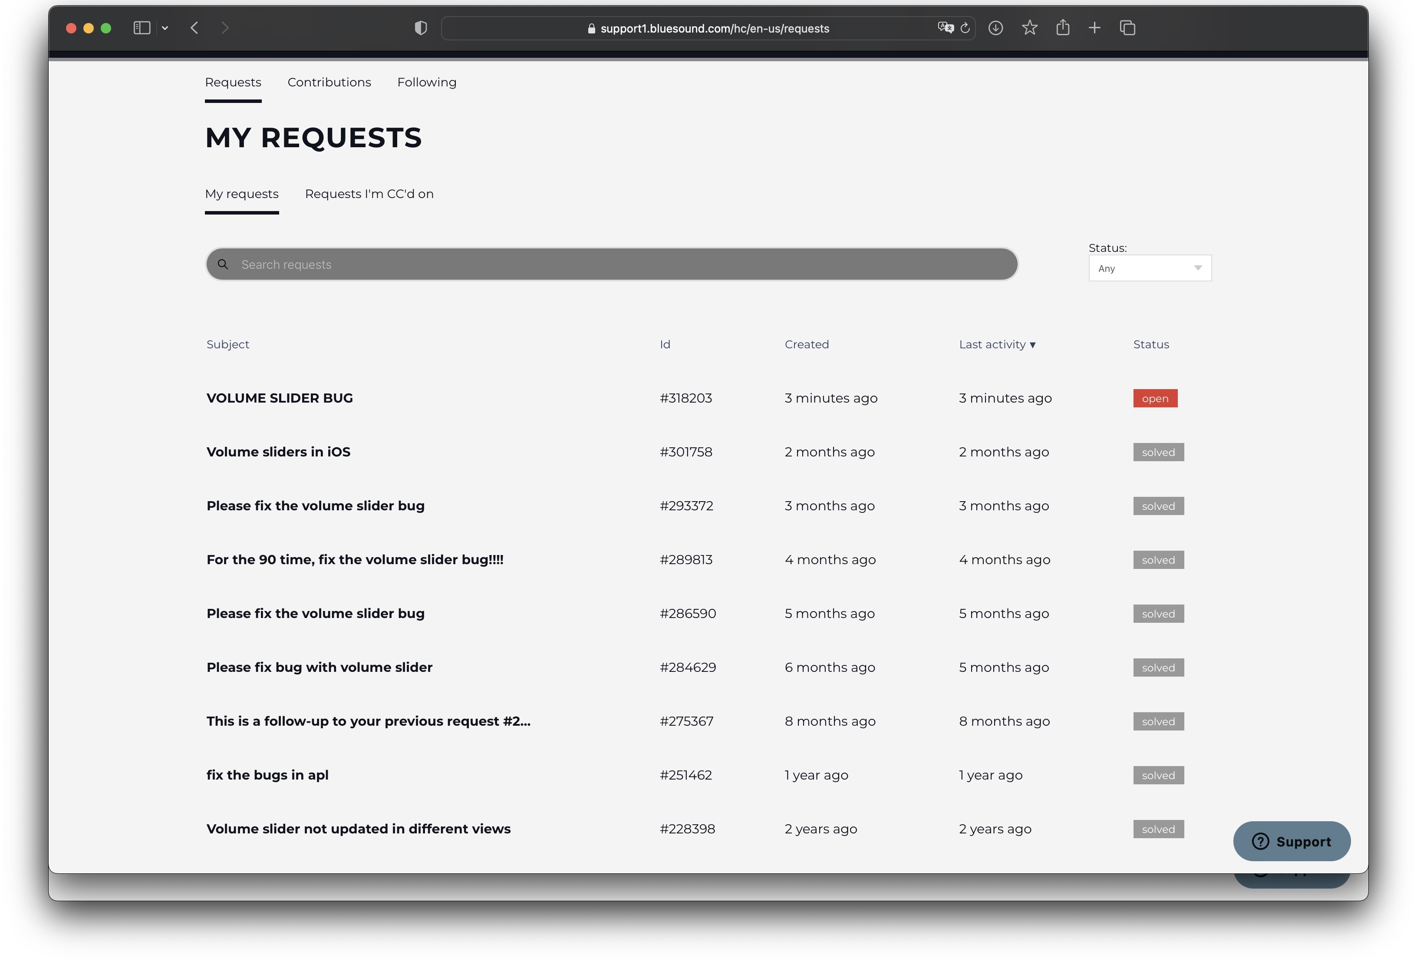Open the Status filter dropdown

tap(1149, 268)
